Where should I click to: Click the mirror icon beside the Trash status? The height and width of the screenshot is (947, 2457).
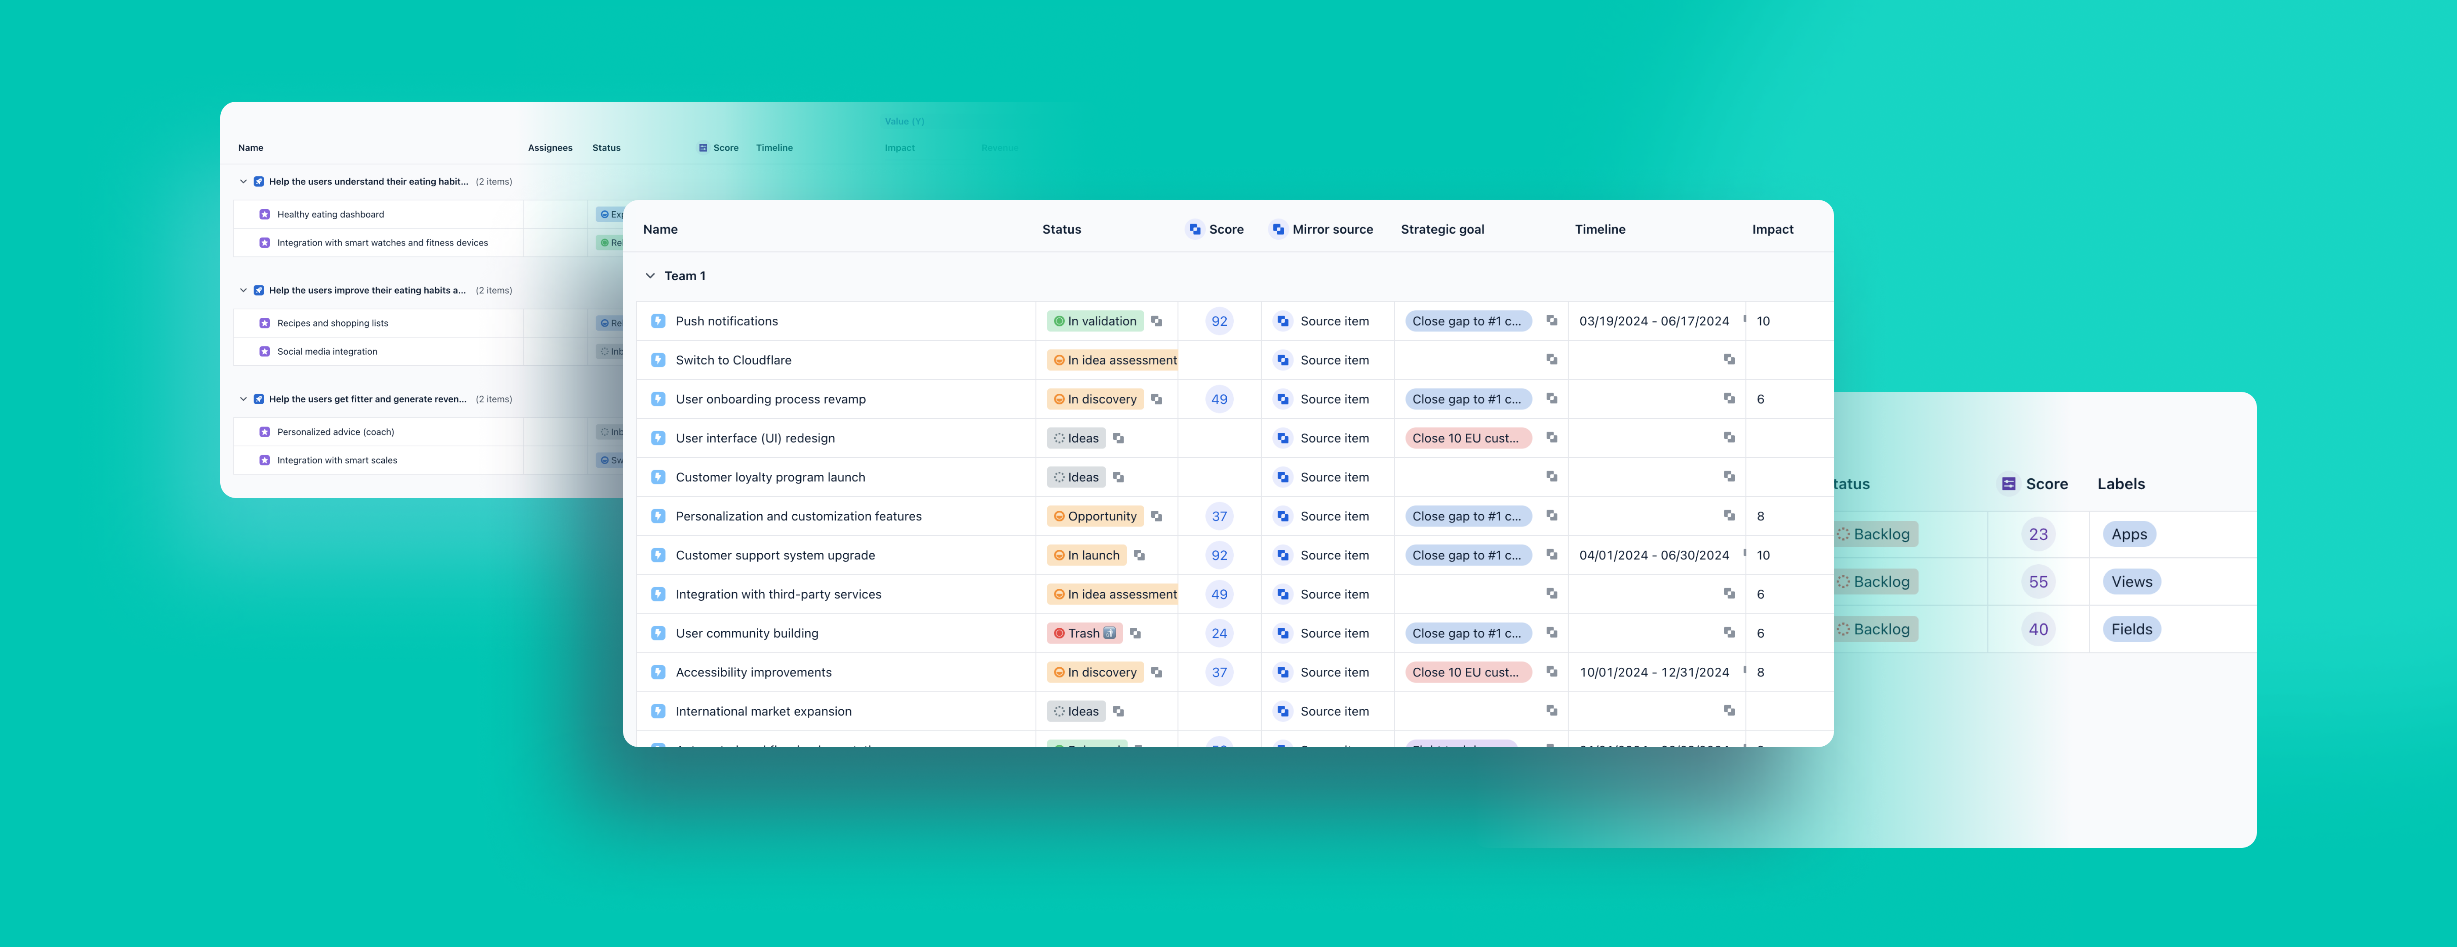pos(1136,634)
